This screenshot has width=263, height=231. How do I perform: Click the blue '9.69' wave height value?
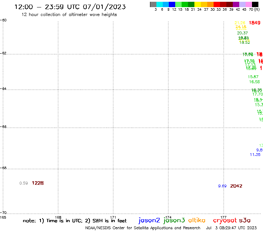tap(222, 186)
